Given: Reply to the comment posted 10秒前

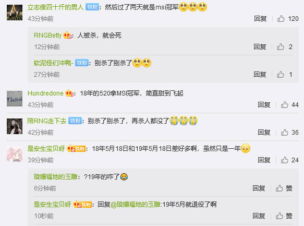Looking at the screenshot, I should tap(259, 216).
